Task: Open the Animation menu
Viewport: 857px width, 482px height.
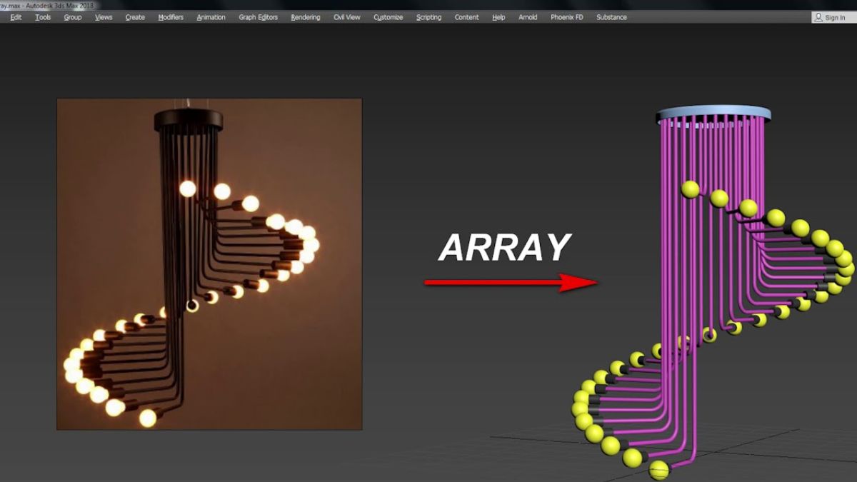Action: point(211,17)
